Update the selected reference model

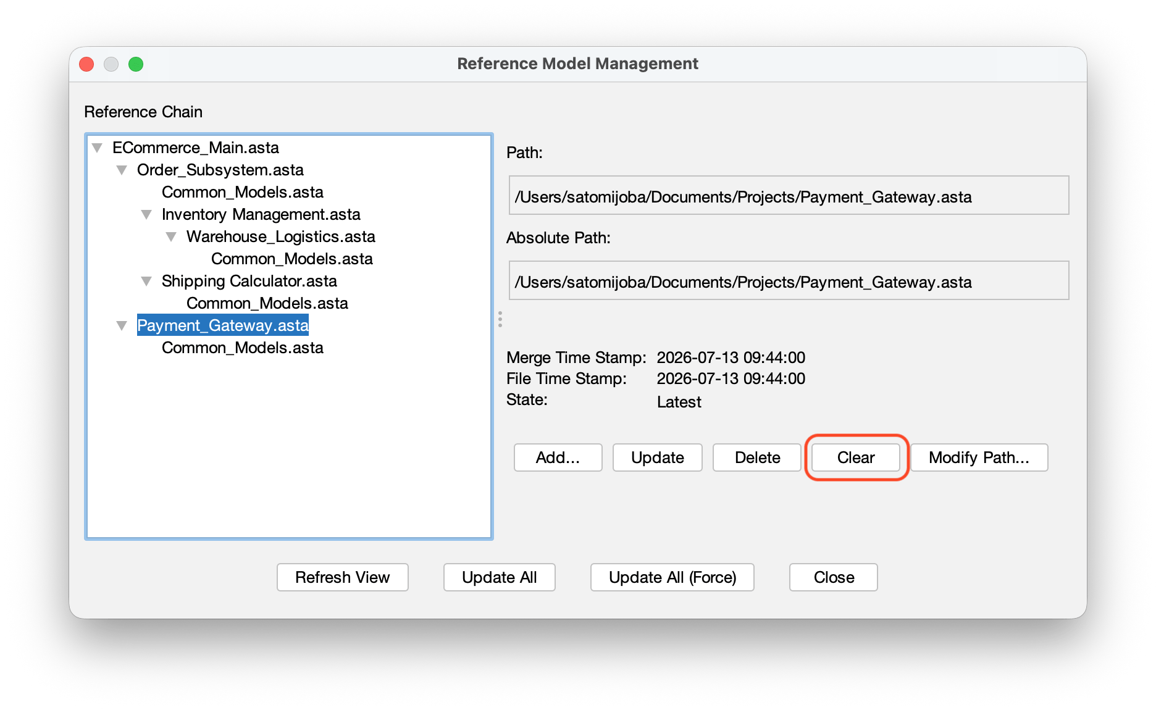click(657, 457)
